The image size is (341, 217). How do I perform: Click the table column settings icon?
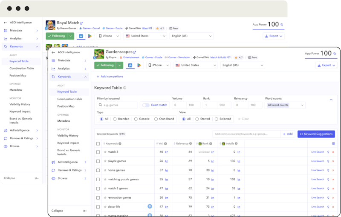(x=333, y=144)
